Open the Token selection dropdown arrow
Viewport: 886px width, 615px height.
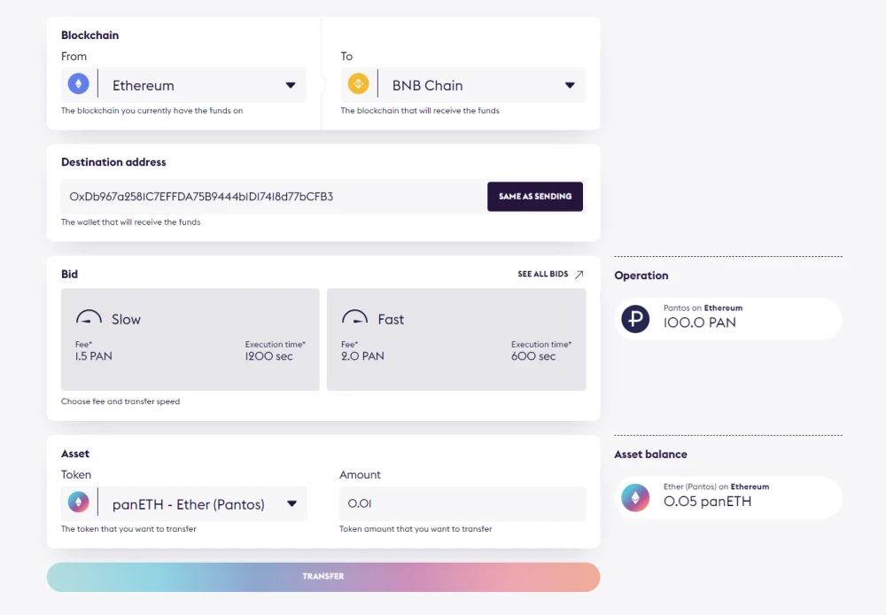point(291,503)
